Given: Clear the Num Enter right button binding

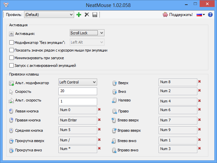Looking at the screenshot, I should click(x=99, y=120).
